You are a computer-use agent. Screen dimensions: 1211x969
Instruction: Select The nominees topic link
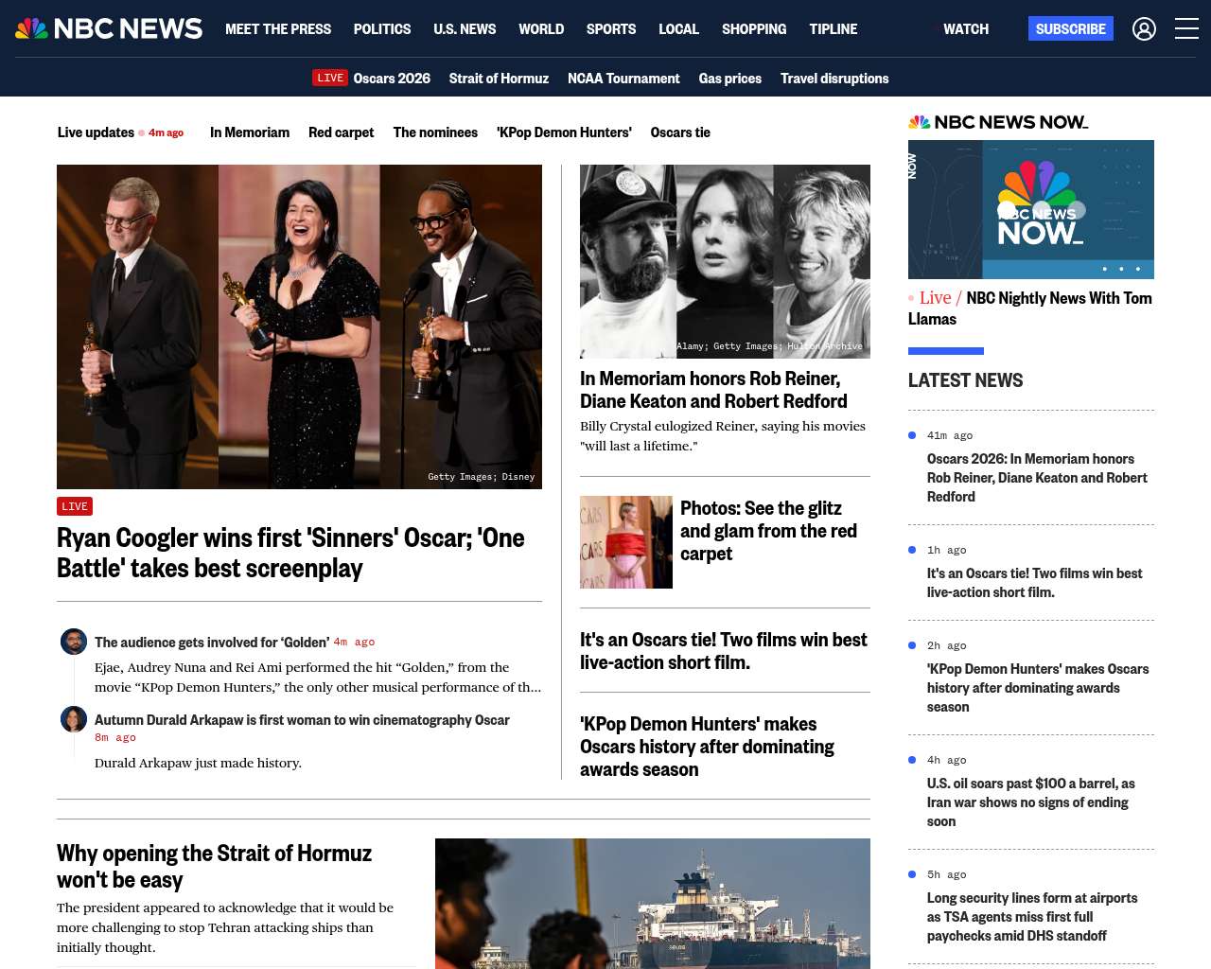(435, 132)
